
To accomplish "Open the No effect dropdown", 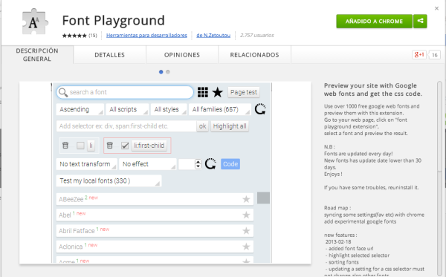I will [x=148, y=164].
